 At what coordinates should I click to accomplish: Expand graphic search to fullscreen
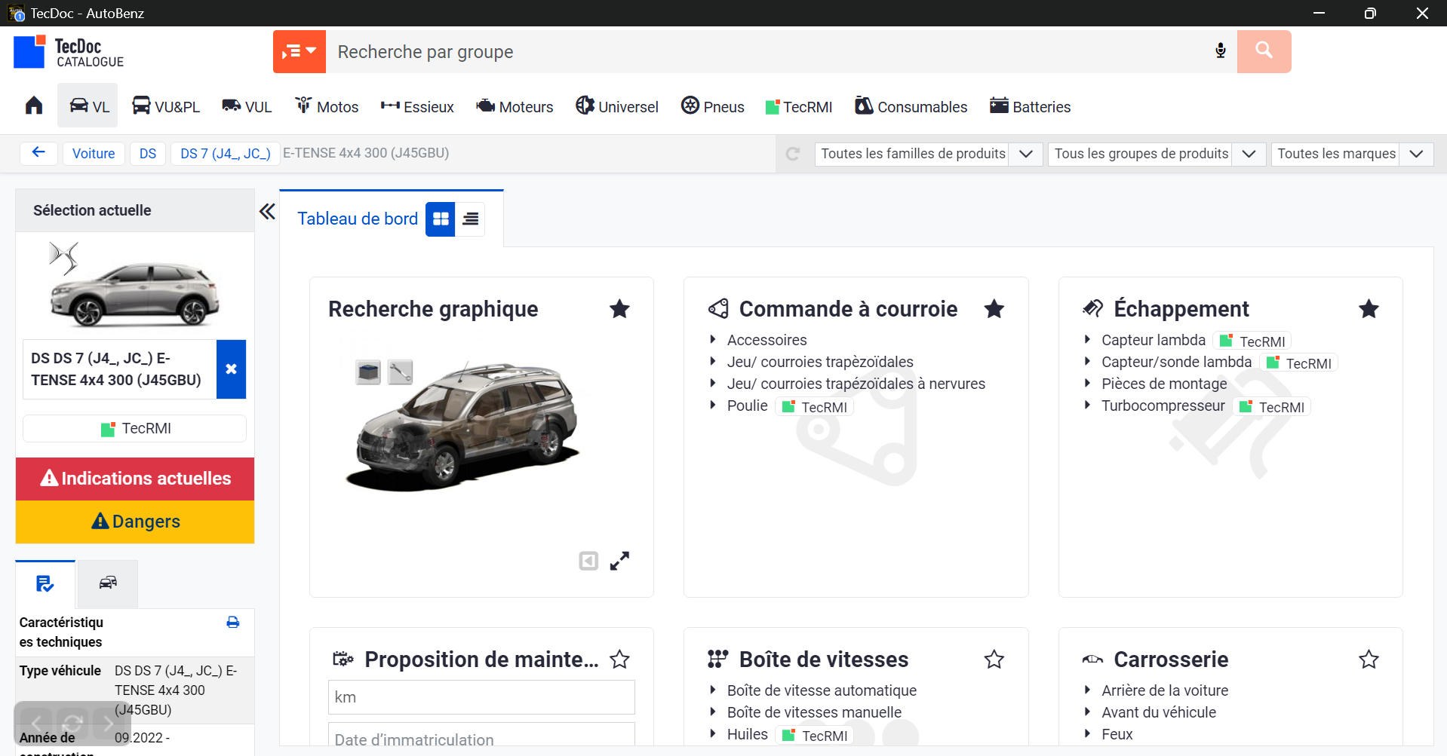(x=619, y=561)
